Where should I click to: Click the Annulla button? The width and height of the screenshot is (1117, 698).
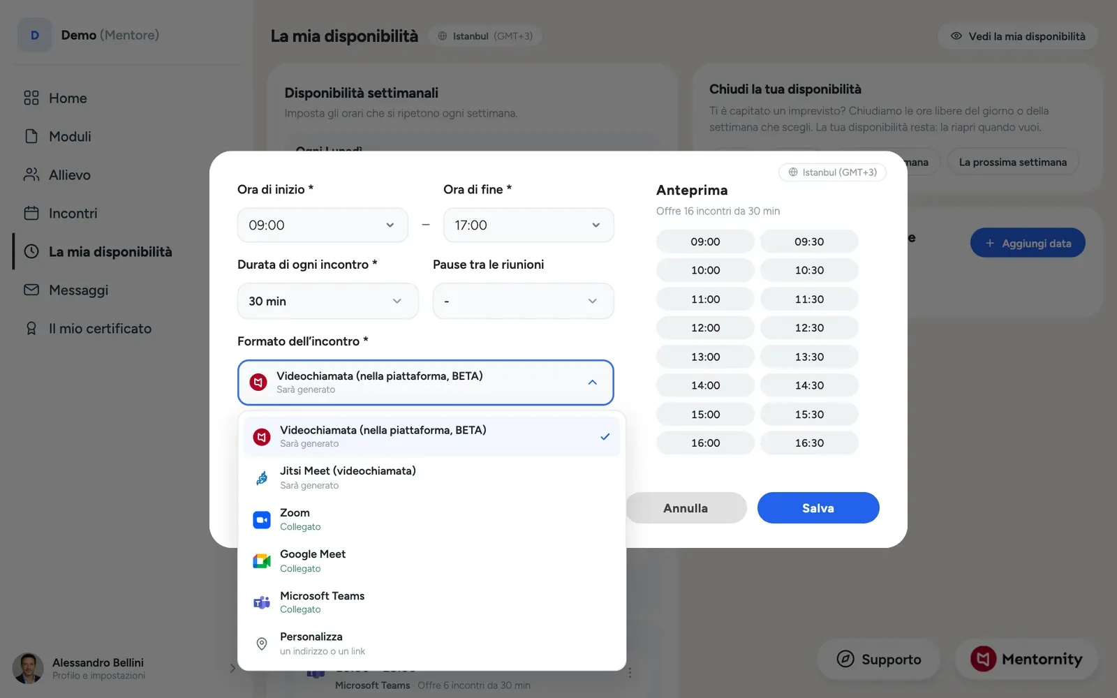point(686,508)
